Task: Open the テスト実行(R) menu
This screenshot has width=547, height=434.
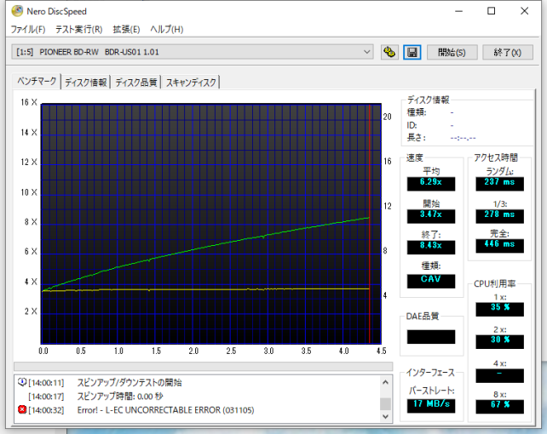Action: click(79, 29)
